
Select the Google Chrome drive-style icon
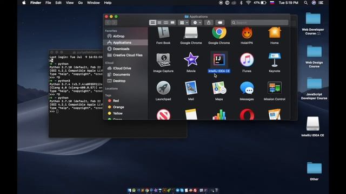[x=191, y=33]
